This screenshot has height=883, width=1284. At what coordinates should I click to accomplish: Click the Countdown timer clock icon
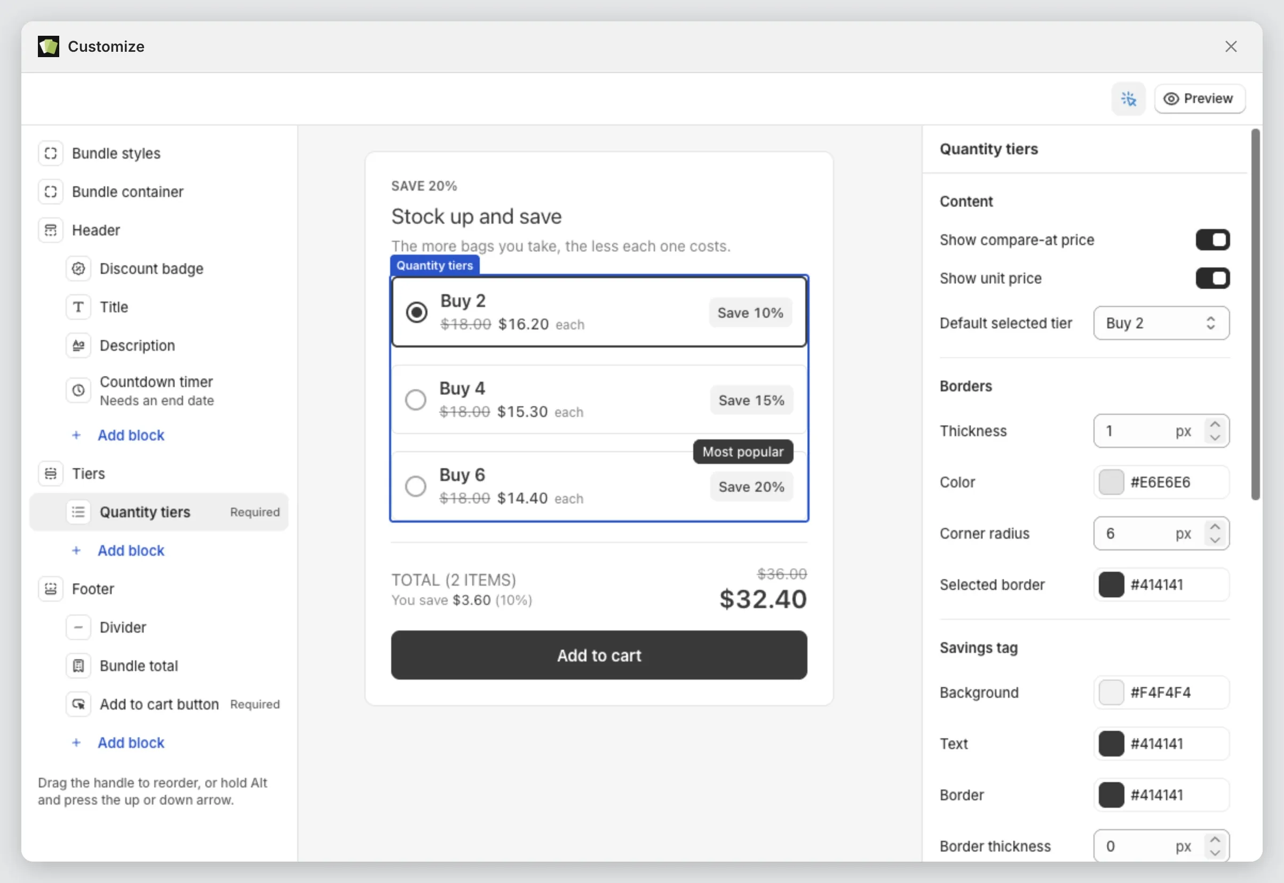click(x=78, y=391)
